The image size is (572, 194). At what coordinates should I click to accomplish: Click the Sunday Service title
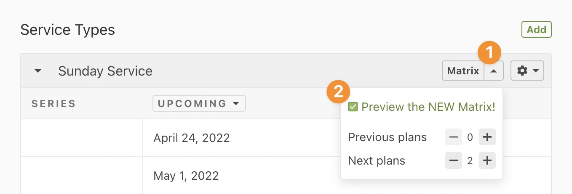tap(105, 71)
